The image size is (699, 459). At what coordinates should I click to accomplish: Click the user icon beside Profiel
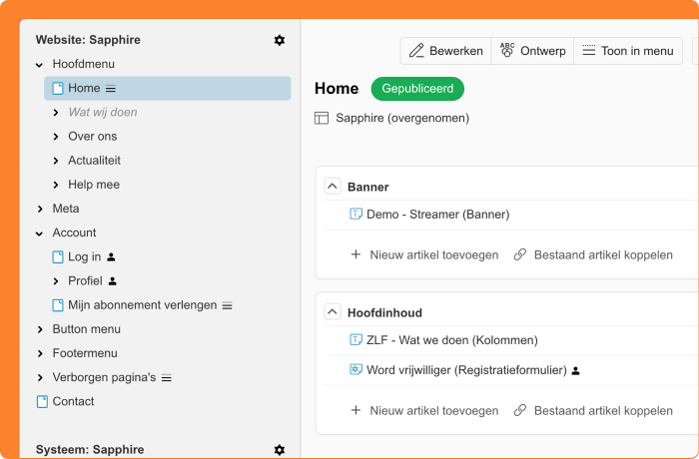click(x=112, y=281)
